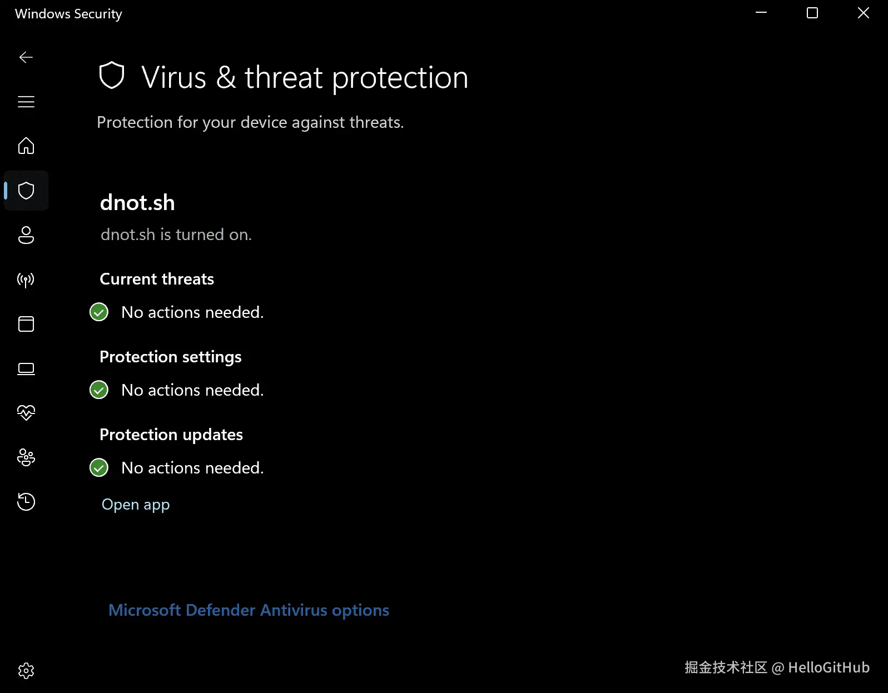Screen dimensions: 888x693
Task: Open Settings gear icon
Action: (26, 671)
